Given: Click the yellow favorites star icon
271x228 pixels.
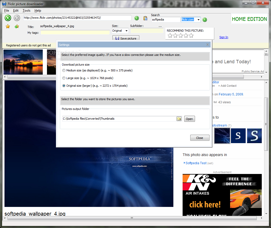Looking at the screenshot, I should tap(8, 26).
